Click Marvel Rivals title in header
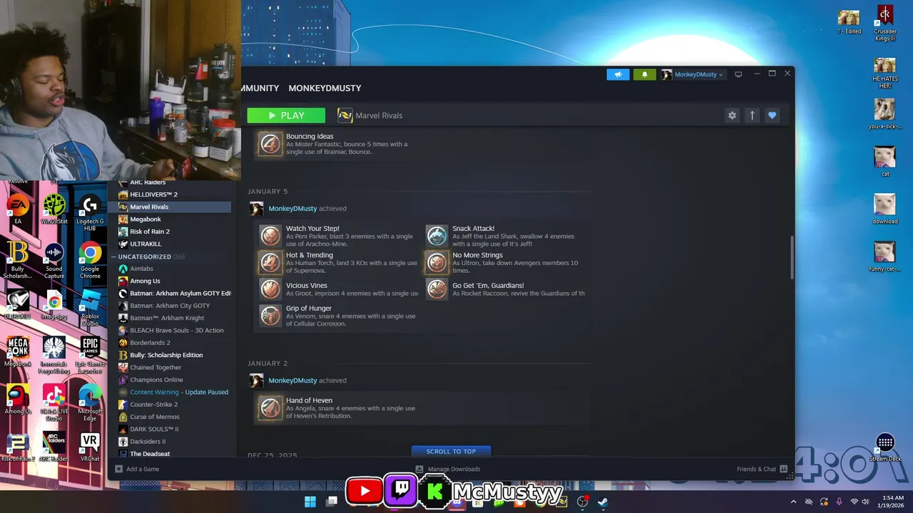Image resolution: width=913 pixels, height=513 pixels. coord(379,115)
